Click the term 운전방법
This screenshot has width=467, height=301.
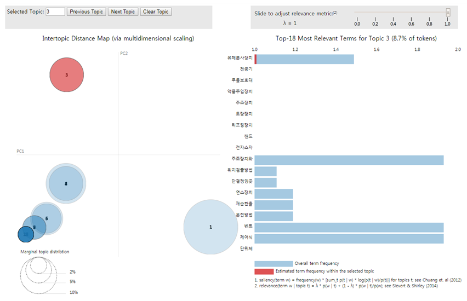click(244, 215)
